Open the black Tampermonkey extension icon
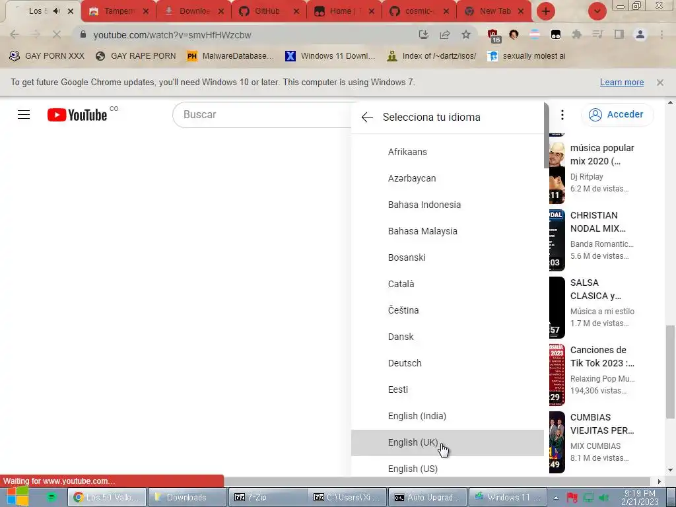Screen dimensions: 676x507 (x=556, y=34)
